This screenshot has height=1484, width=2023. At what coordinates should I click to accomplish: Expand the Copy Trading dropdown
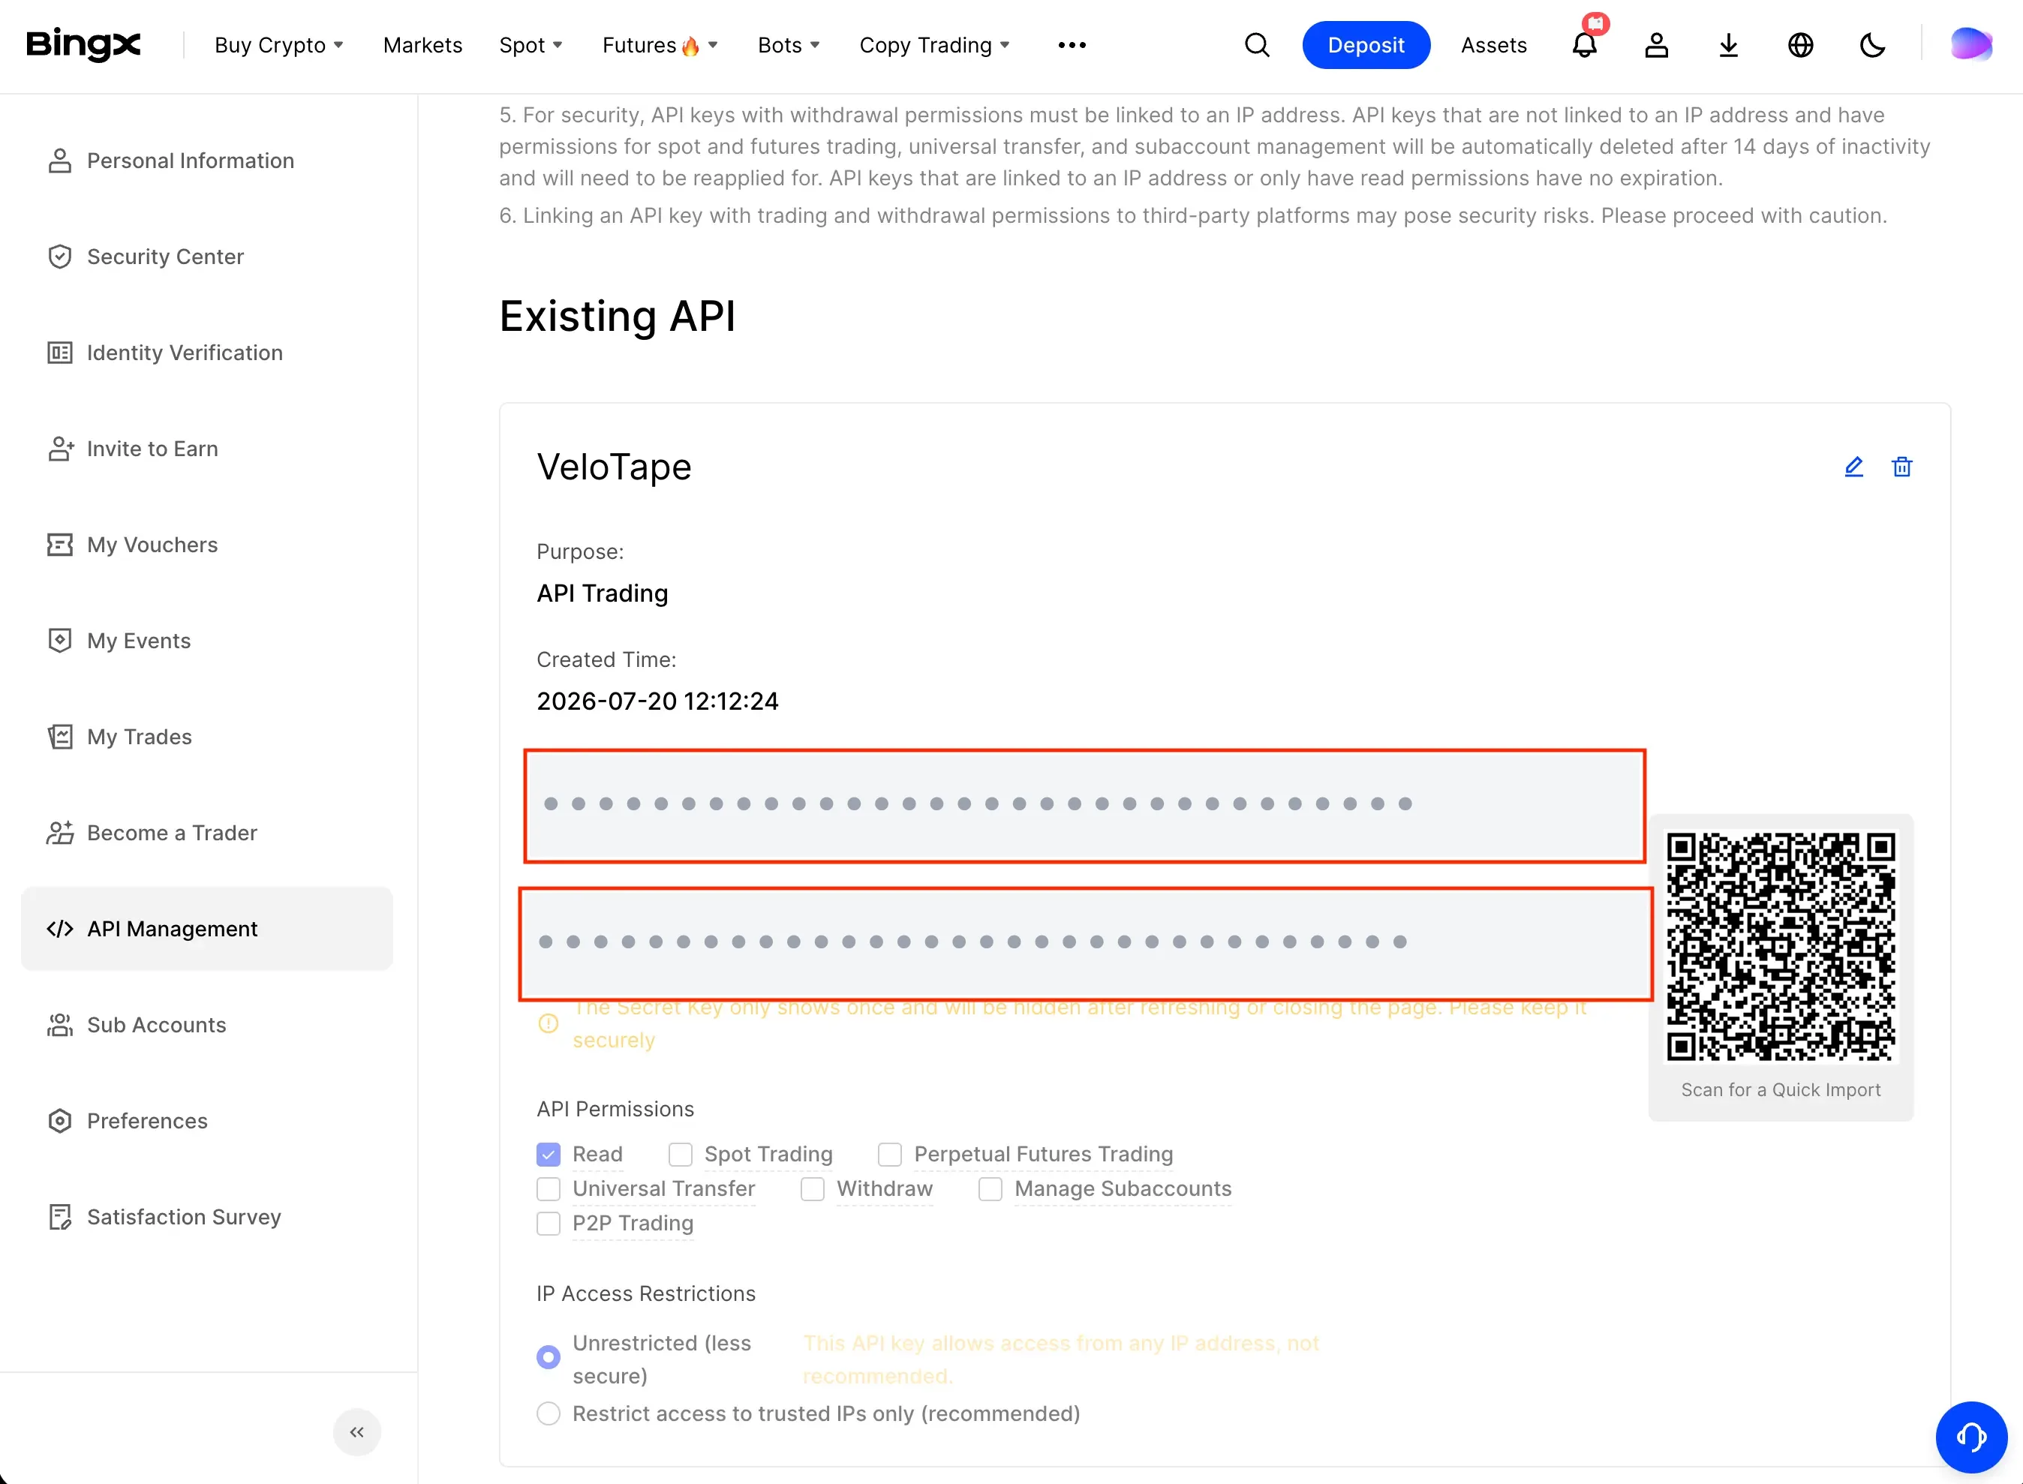[x=934, y=45]
